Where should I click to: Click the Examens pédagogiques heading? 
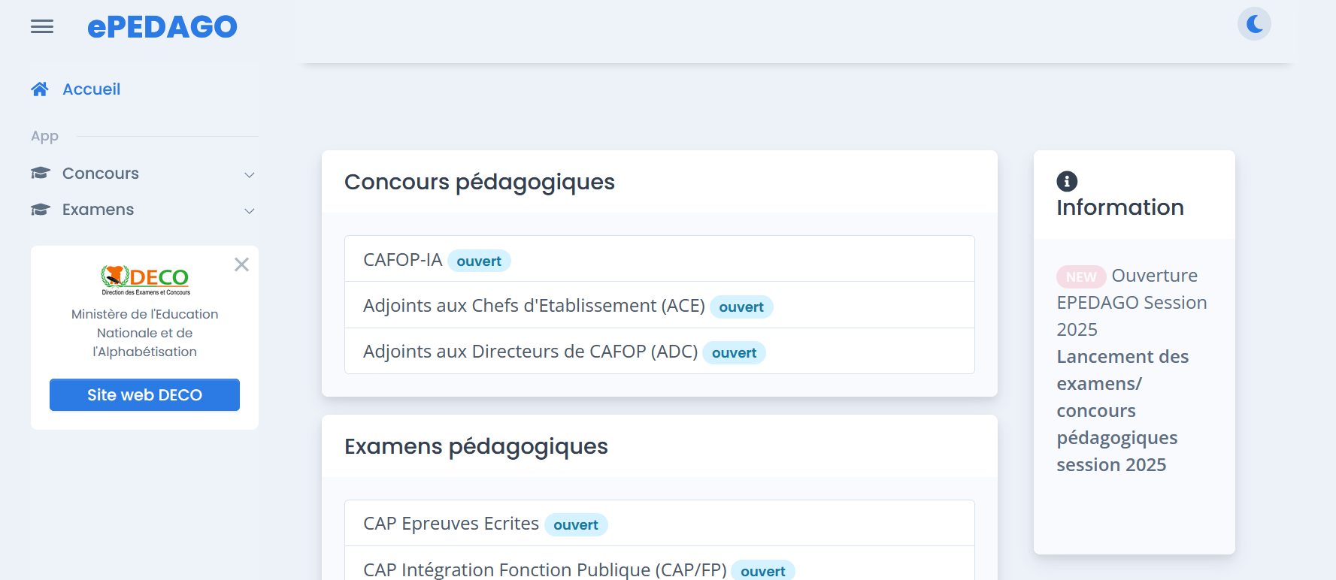pyautogui.click(x=476, y=446)
